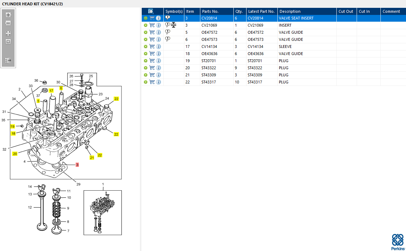Click green gear icon for CV20814 row
Screen dimensions: 406x251
[146, 18]
